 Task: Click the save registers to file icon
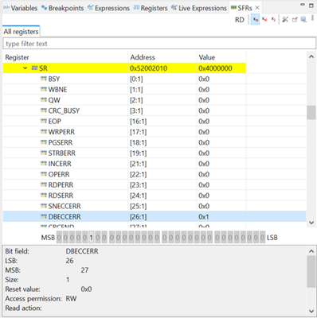tap(303, 19)
